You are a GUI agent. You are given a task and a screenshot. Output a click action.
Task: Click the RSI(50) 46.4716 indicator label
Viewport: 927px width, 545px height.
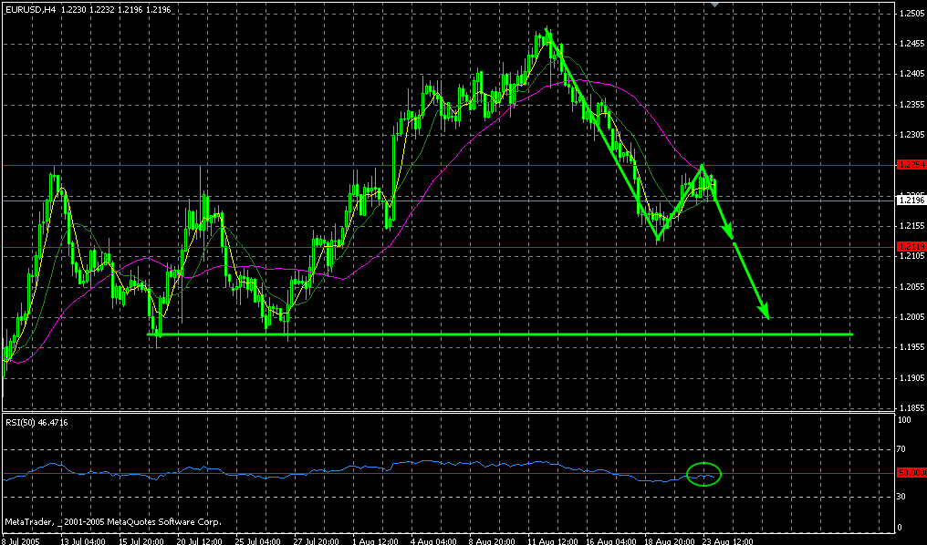pyautogui.click(x=36, y=423)
